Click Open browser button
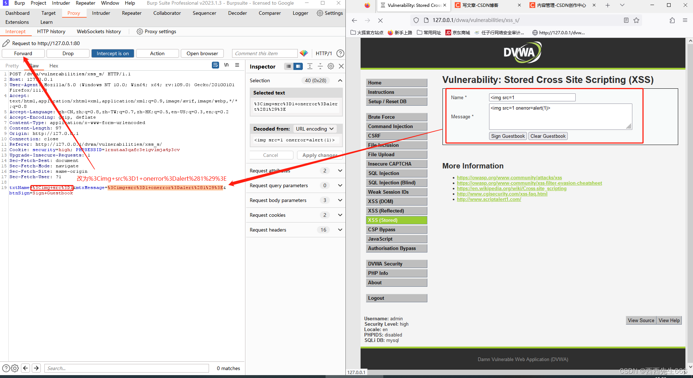This screenshot has width=693, height=378. 202,53
